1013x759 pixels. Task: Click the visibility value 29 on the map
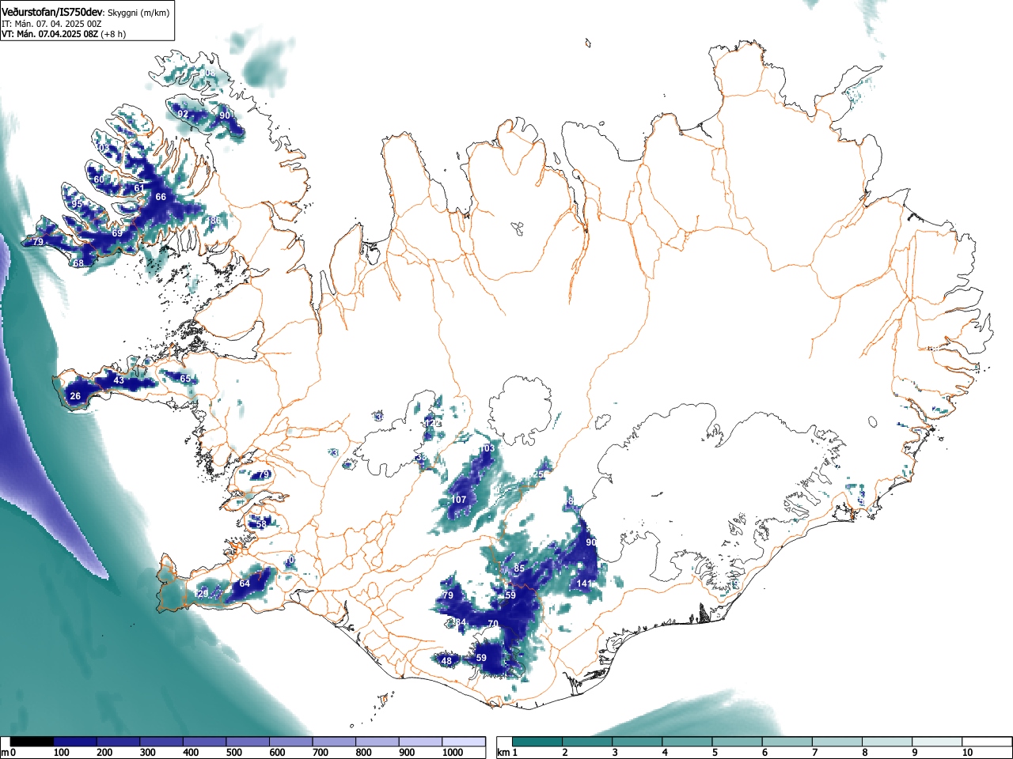(203, 594)
